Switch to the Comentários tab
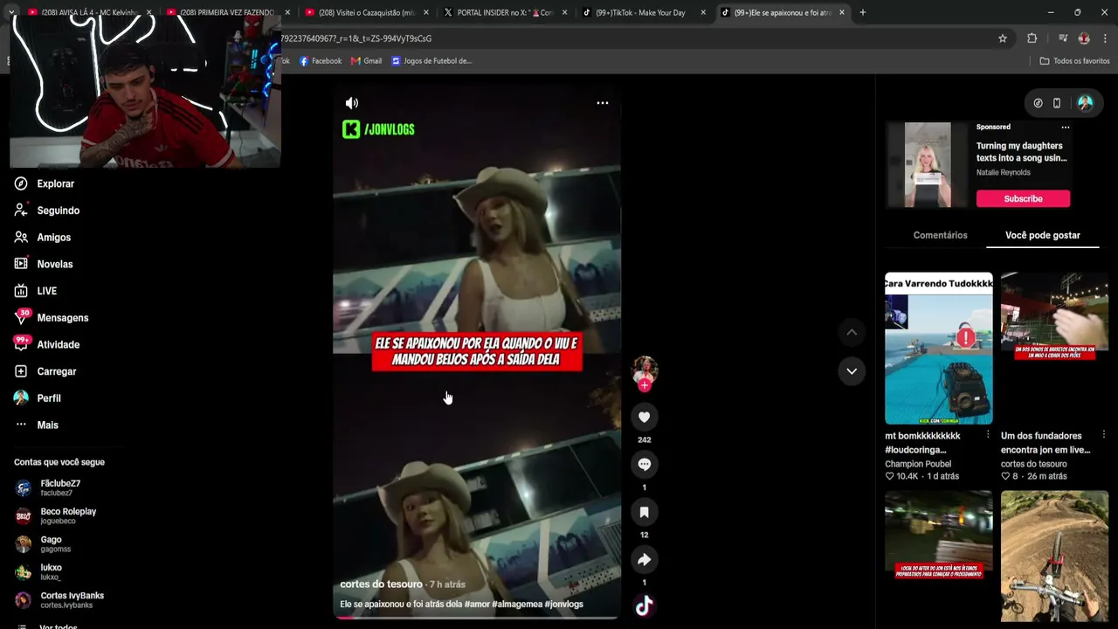Image resolution: width=1118 pixels, height=629 pixels. [x=940, y=235]
